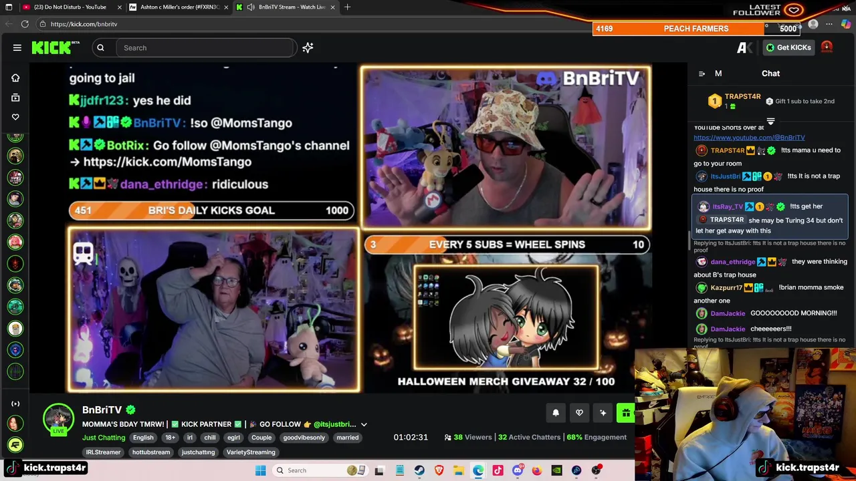This screenshot has width=856, height=481.
Task: Click the married tag
Action: point(347,438)
